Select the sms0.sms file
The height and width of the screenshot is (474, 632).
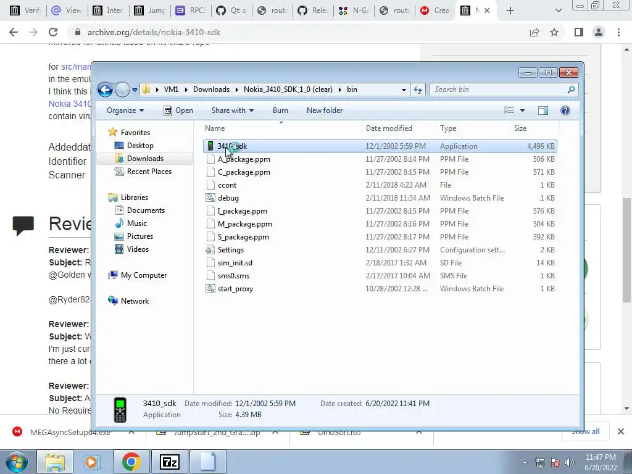click(x=233, y=276)
